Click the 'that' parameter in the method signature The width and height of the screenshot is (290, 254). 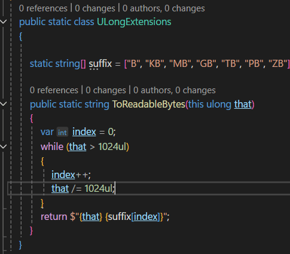coord(243,104)
